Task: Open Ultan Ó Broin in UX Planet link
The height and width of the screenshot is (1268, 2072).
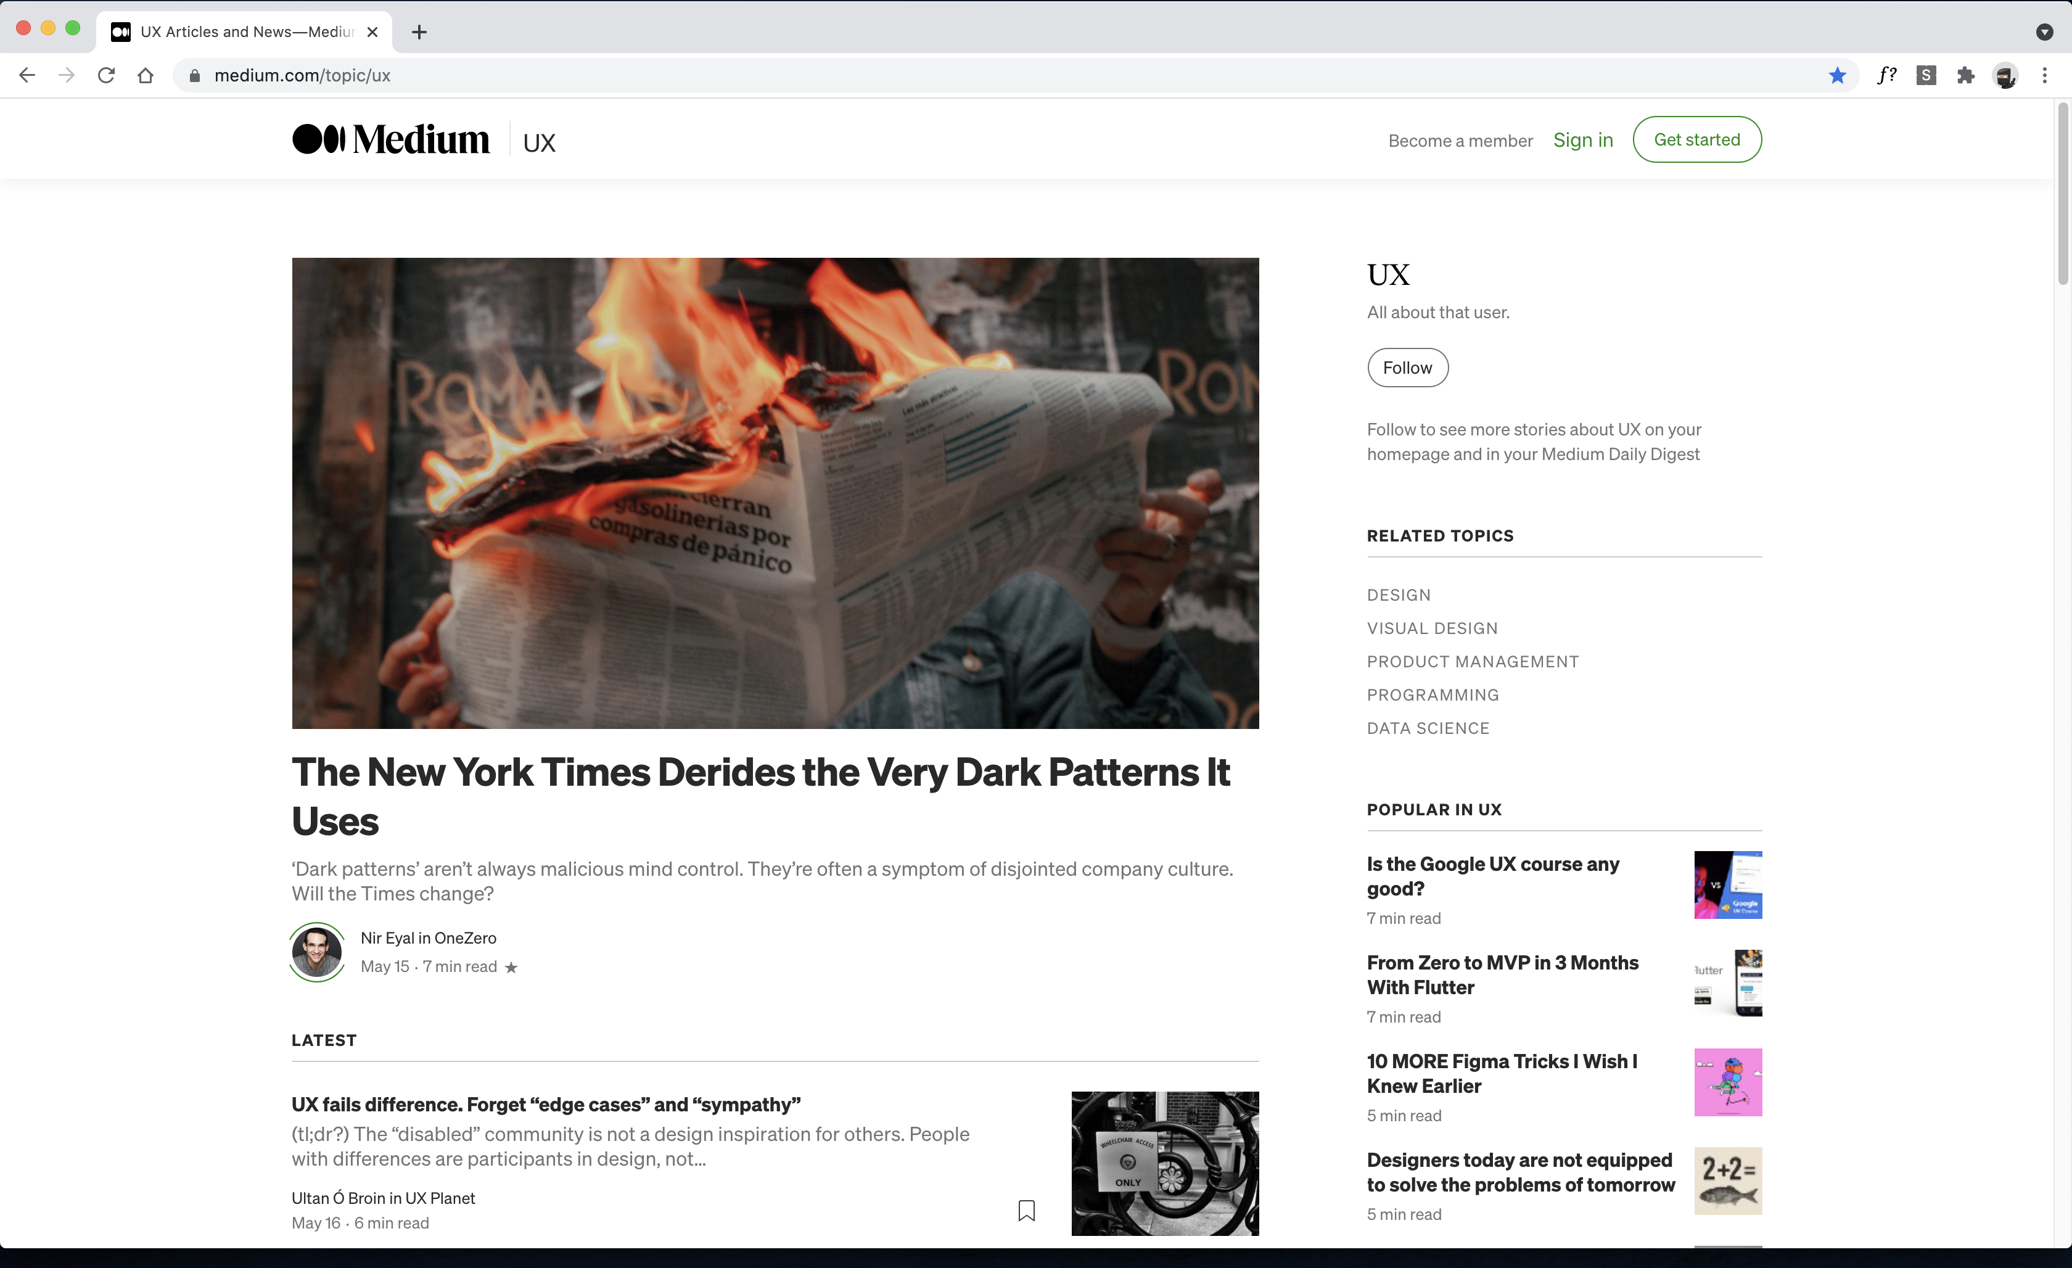Action: click(384, 1198)
